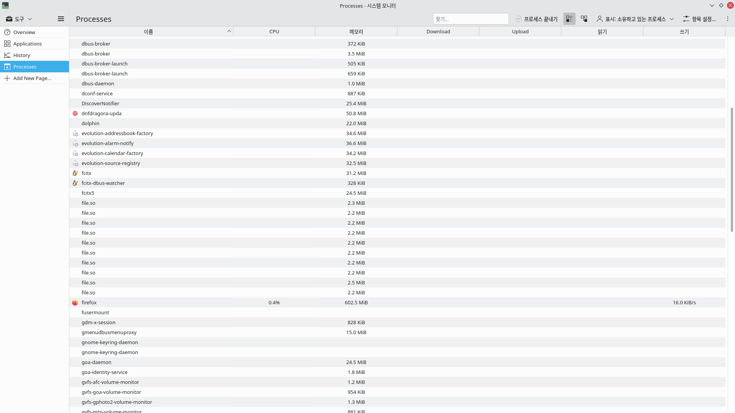Select the firefox process row

[397, 302]
